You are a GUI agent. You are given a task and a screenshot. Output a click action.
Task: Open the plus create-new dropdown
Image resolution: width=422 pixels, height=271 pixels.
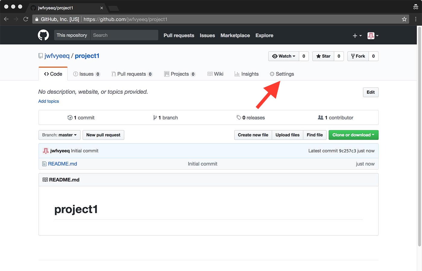pyautogui.click(x=357, y=36)
